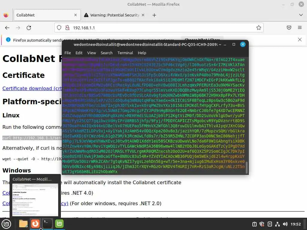
Task: Select the highlighted curl command text
Action: click(32, 138)
